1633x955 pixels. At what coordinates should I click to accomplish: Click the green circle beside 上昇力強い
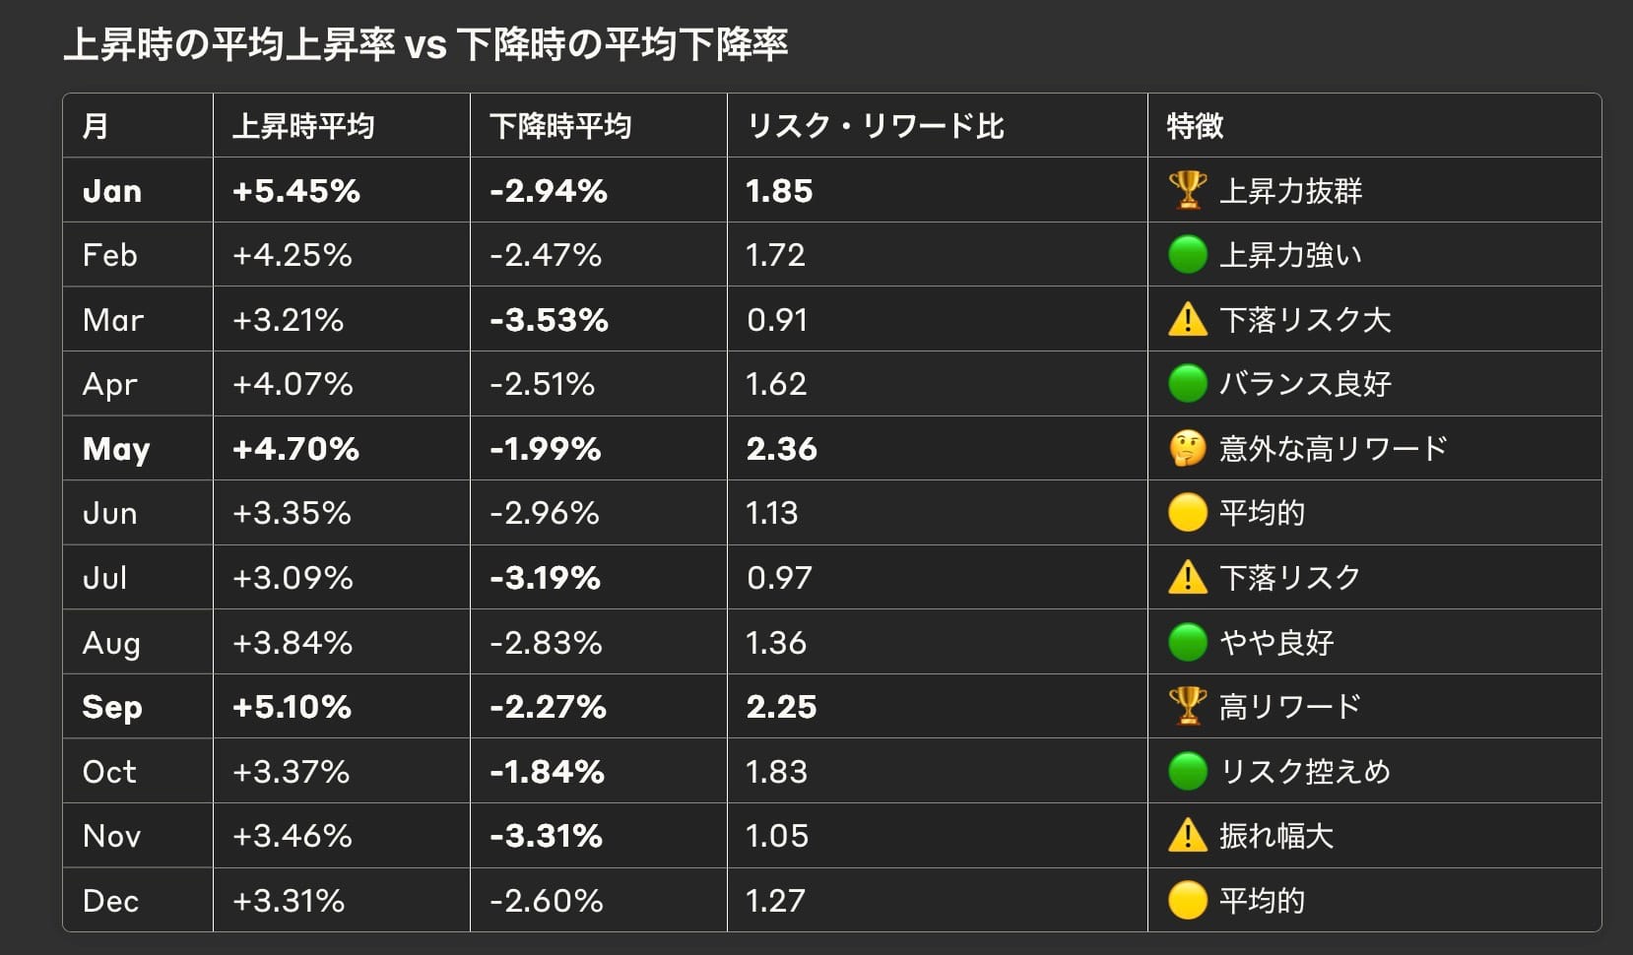pyautogui.click(x=1187, y=255)
